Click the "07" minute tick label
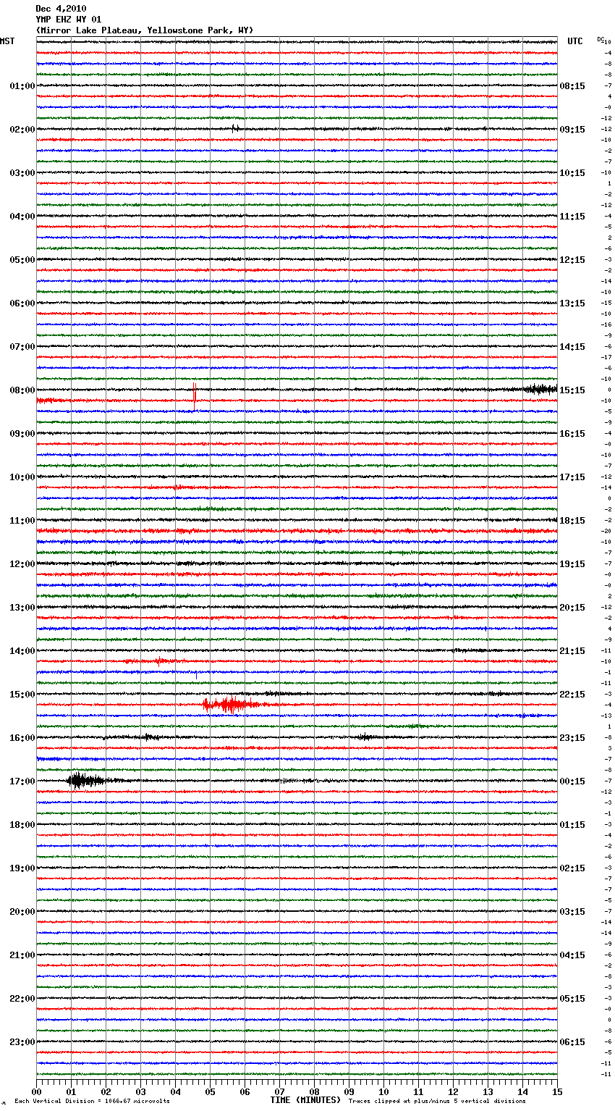Viewport: 615px width, 1111px height. pyautogui.click(x=279, y=1091)
